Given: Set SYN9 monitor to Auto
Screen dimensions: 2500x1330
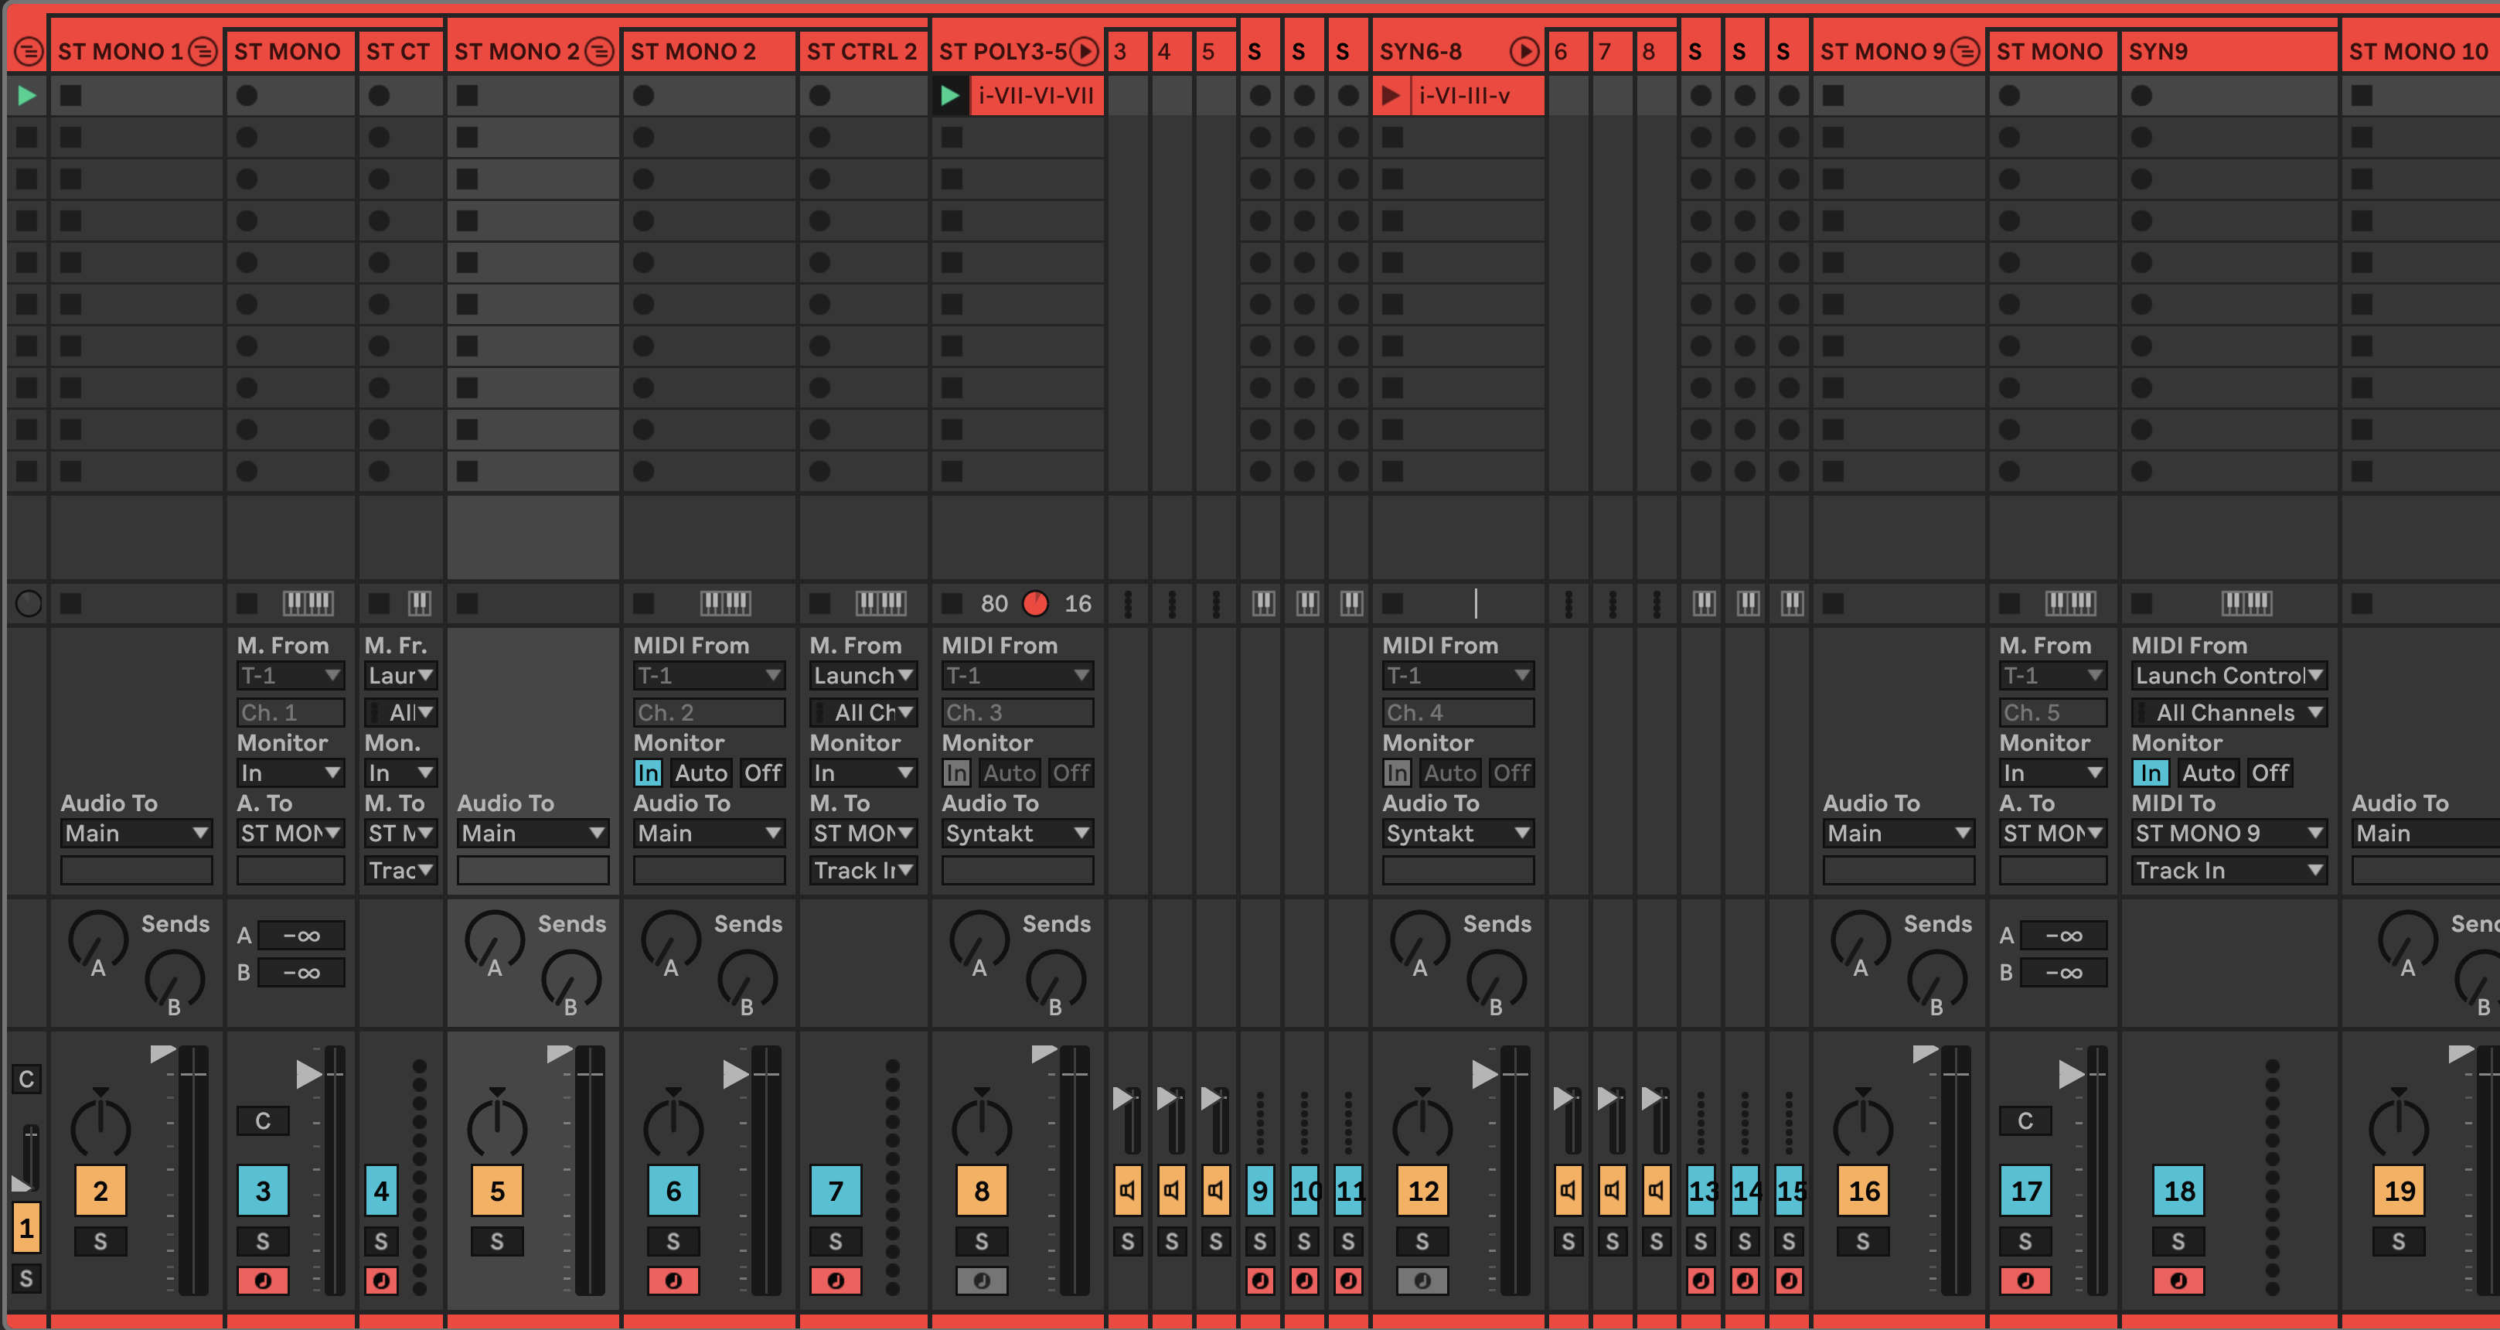Looking at the screenshot, I should click(2208, 772).
